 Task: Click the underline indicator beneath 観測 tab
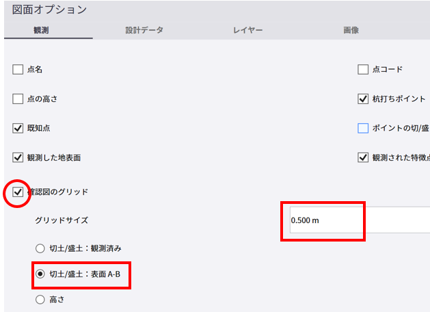point(47,38)
